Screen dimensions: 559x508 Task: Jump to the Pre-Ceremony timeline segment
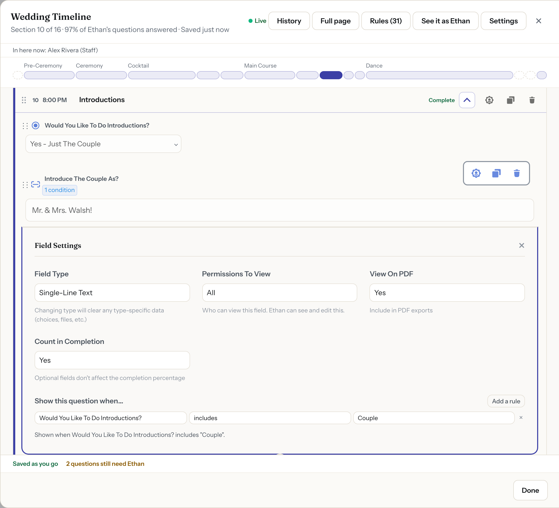pyautogui.click(x=49, y=75)
